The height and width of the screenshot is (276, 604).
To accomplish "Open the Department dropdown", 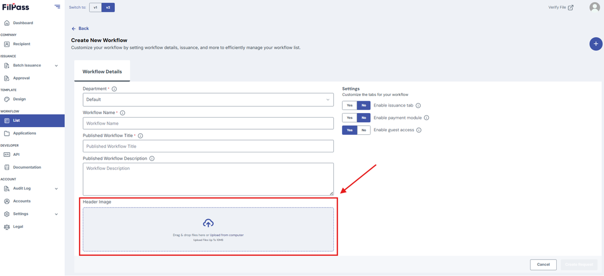I will 208,100.
